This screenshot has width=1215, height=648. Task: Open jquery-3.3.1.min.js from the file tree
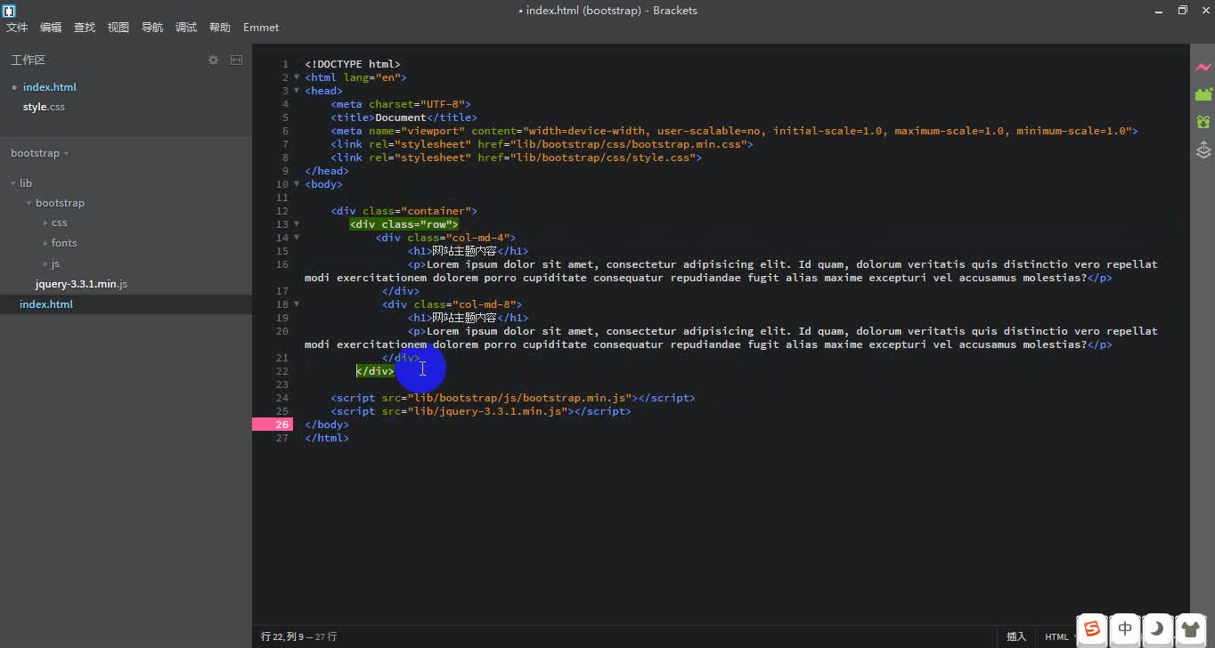(x=81, y=283)
